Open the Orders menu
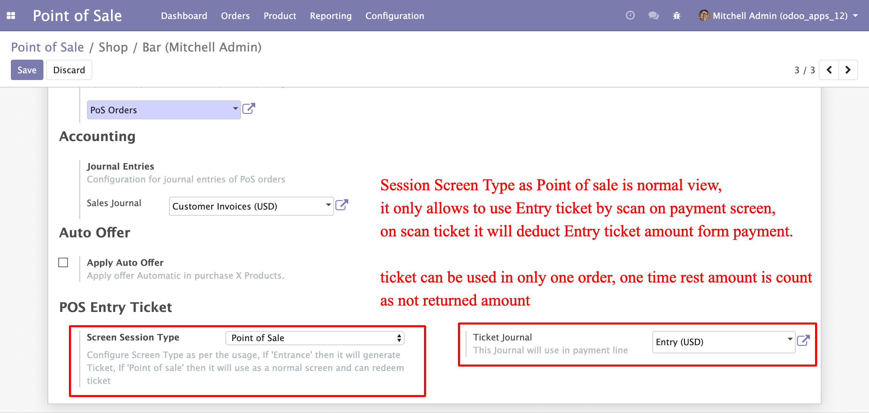869x413 pixels. (x=235, y=16)
